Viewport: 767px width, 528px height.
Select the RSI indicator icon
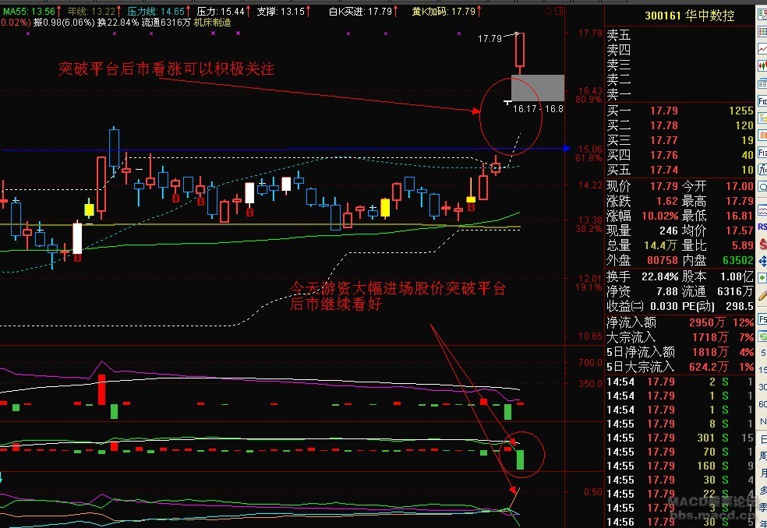tap(762, 227)
